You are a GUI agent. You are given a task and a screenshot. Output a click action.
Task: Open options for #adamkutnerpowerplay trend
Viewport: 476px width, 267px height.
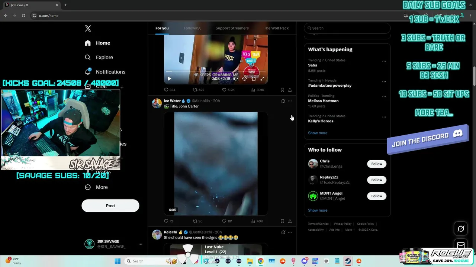pos(384,81)
